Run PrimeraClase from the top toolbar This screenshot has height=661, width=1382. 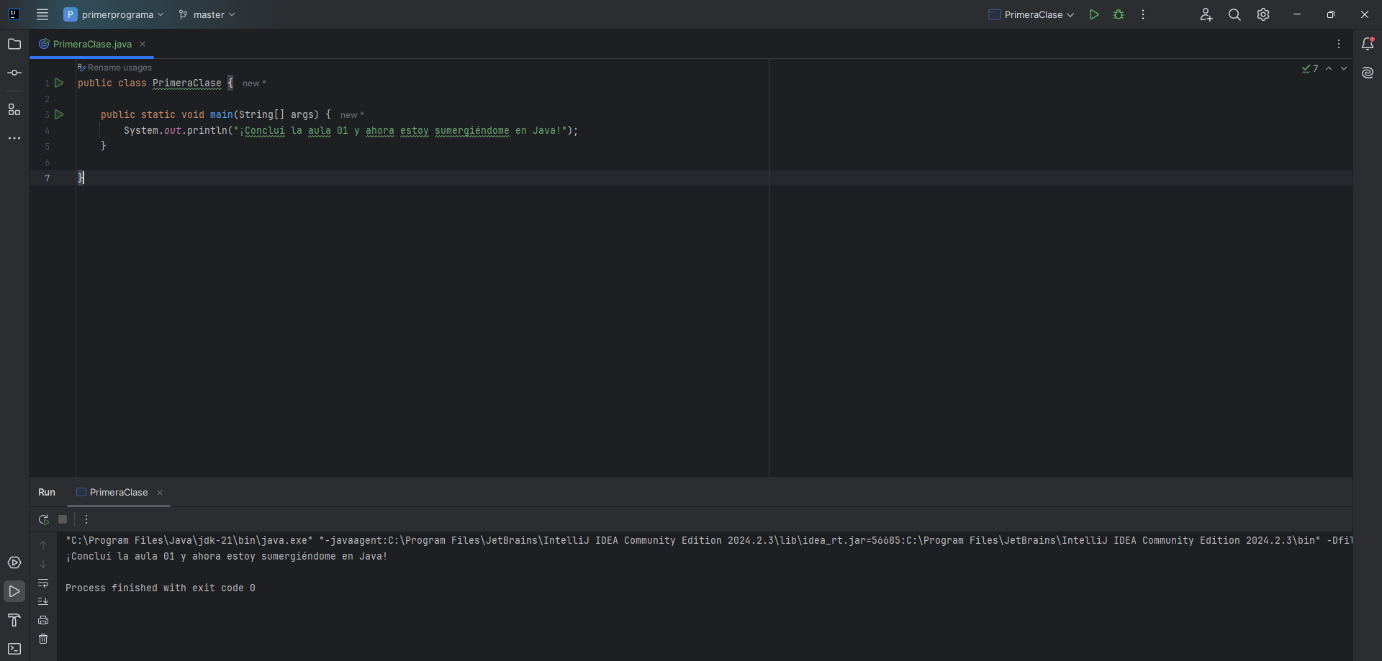[x=1094, y=14]
